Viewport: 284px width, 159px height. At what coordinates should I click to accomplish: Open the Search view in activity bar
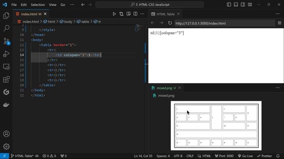tap(6, 28)
